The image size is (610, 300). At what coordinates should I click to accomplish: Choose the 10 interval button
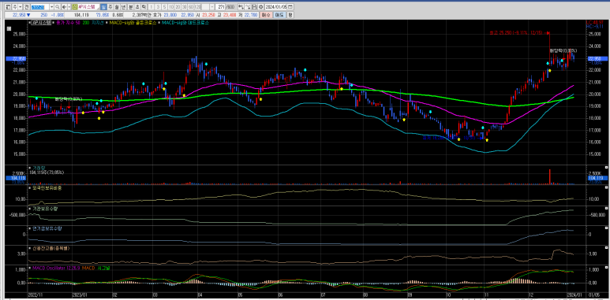pyautogui.click(x=171, y=7)
